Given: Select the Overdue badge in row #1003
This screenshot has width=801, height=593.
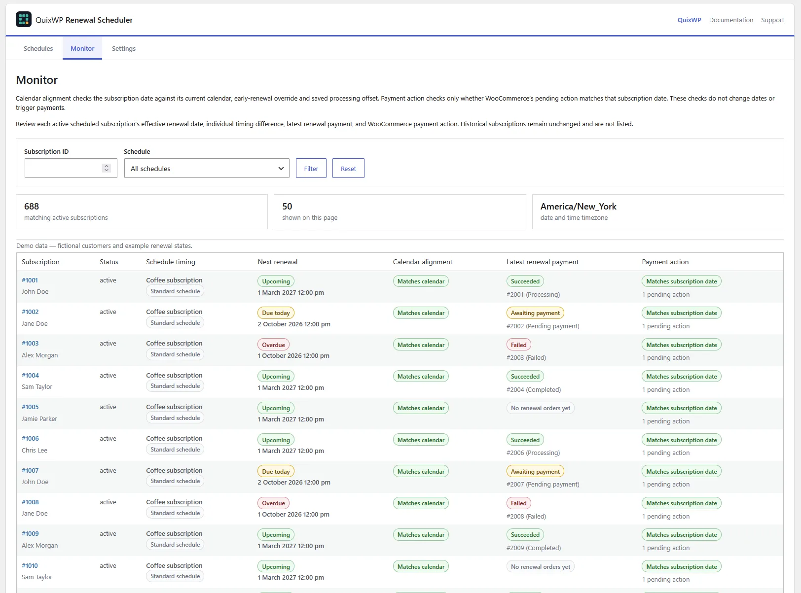Looking at the screenshot, I should pyautogui.click(x=273, y=345).
